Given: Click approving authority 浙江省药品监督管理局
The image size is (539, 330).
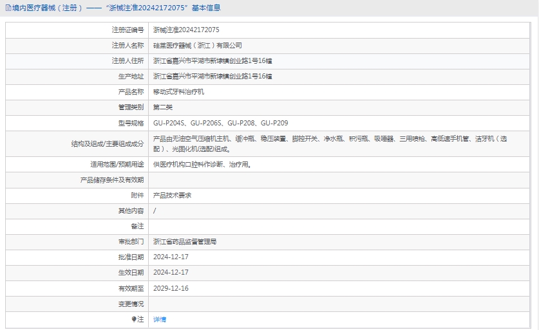Looking at the screenshot, I should (185, 242).
